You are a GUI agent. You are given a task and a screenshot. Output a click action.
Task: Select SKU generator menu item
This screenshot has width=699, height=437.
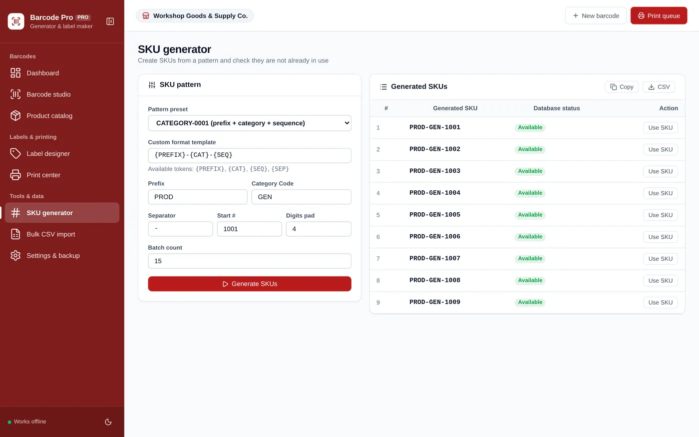coord(62,213)
